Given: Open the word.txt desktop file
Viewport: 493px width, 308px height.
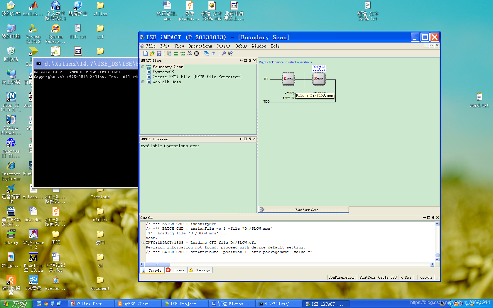Looking at the screenshot, I should (x=479, y=100).
